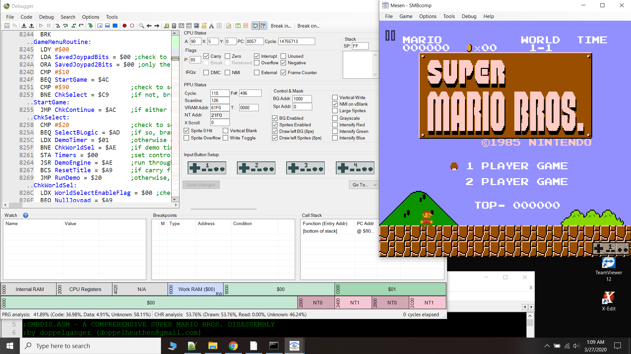Open Find with the magnifier icon
The height and width of the screenshot is (354, 631).
pos(142,26)
